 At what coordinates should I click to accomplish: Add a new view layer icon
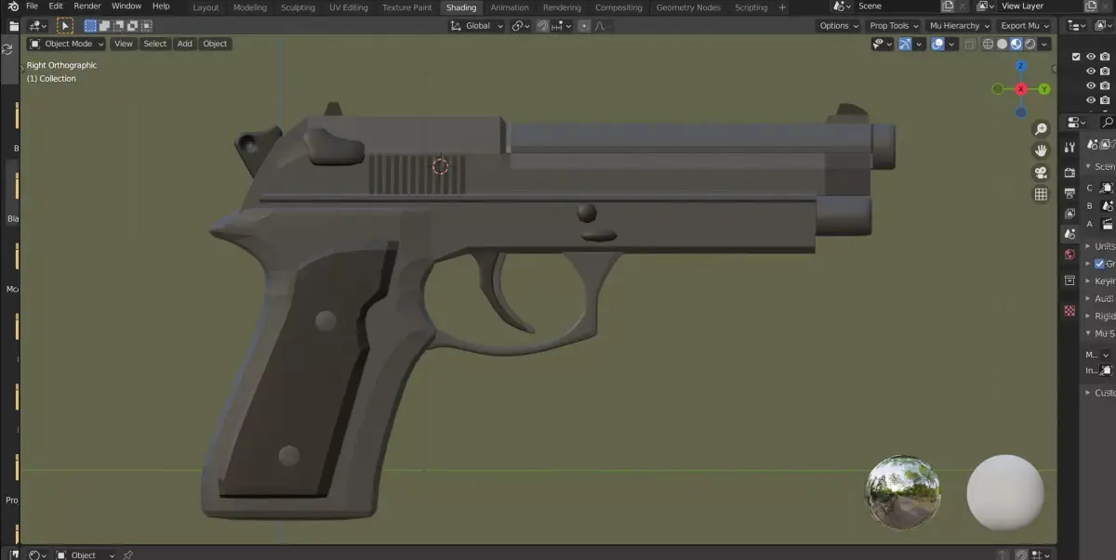coord(1090,7)
